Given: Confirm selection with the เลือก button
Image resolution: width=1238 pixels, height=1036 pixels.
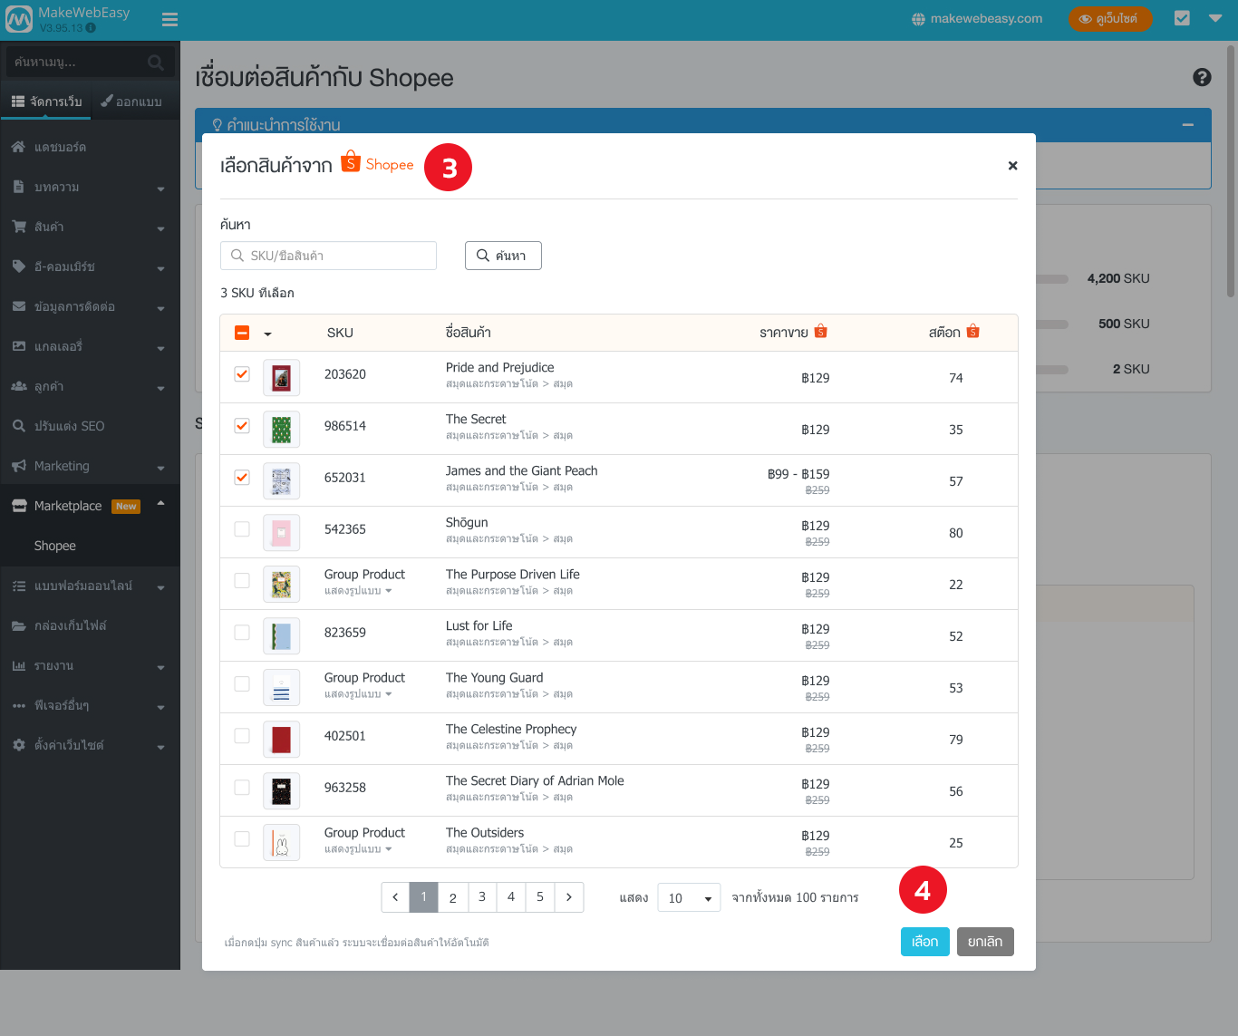Looking at the screenshot, I should point(924,942).
